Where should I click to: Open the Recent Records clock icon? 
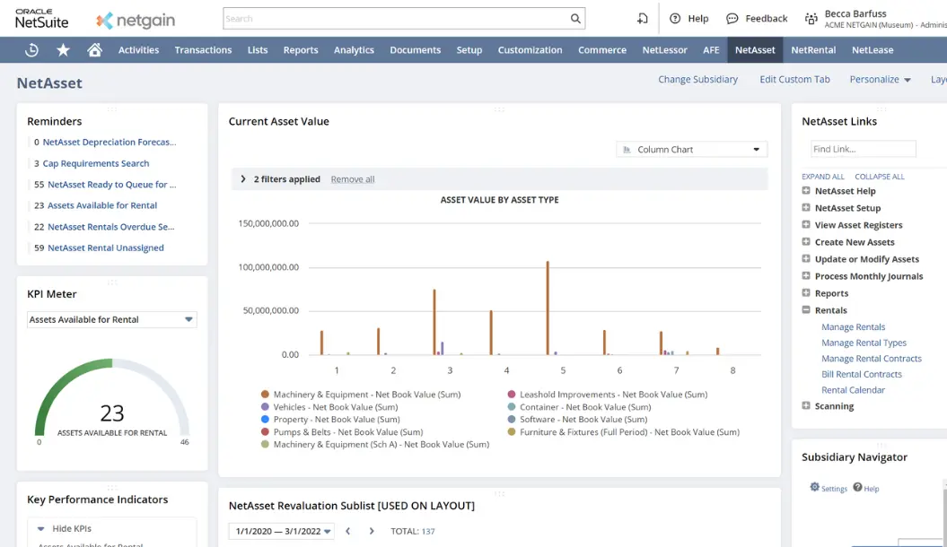31,50
